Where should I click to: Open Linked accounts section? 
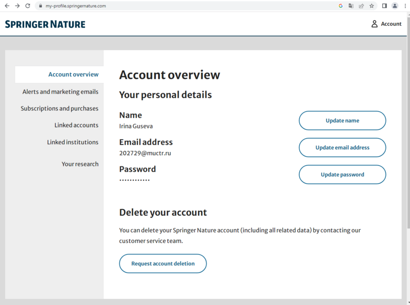tap(76, 125)
